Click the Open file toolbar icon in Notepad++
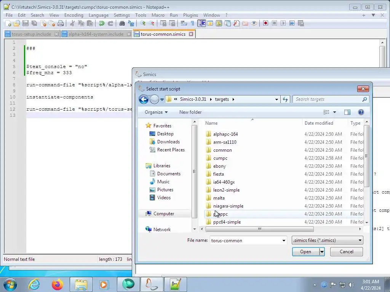Image resolution: width=390 pixels, height=292 pixels. tap(17, 23)
